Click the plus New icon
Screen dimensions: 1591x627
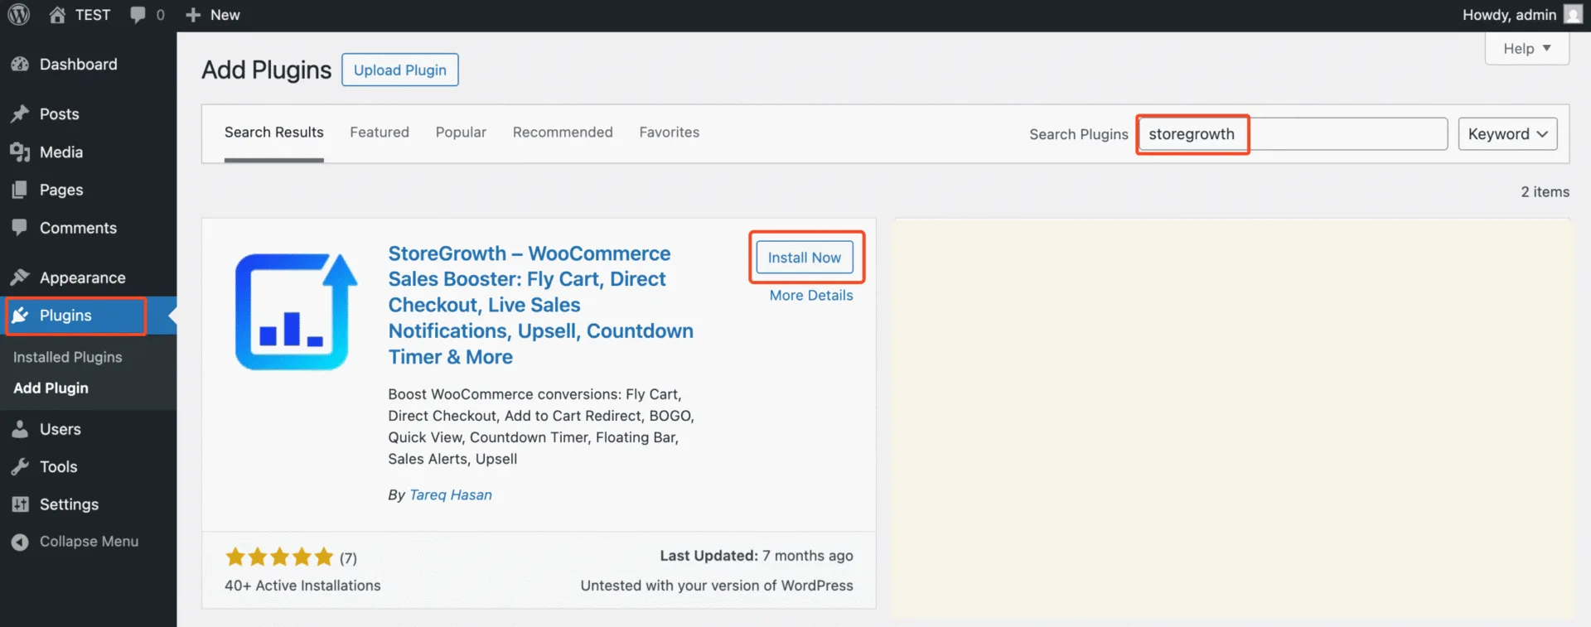point(193,15)
